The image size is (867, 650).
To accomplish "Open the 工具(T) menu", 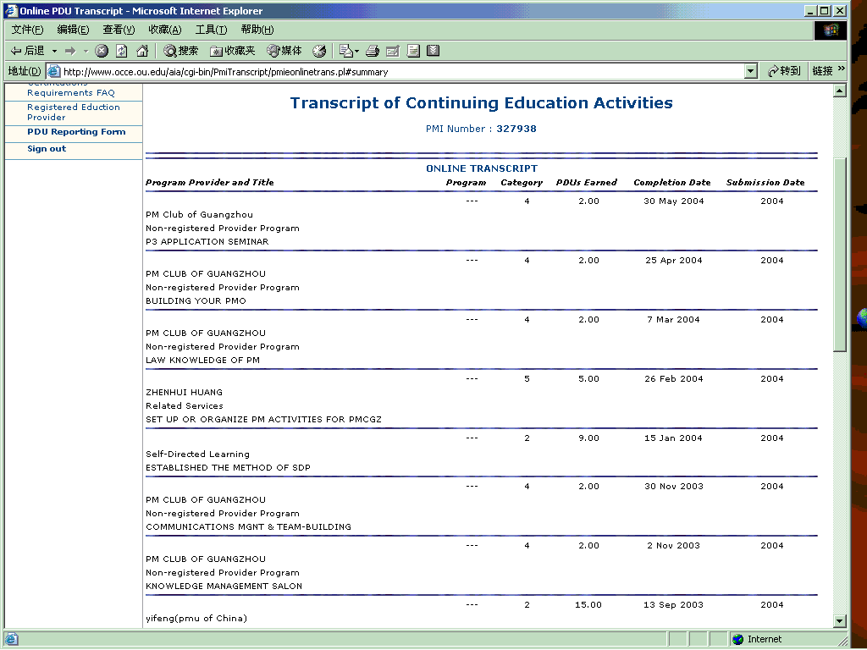I will 211,30.
